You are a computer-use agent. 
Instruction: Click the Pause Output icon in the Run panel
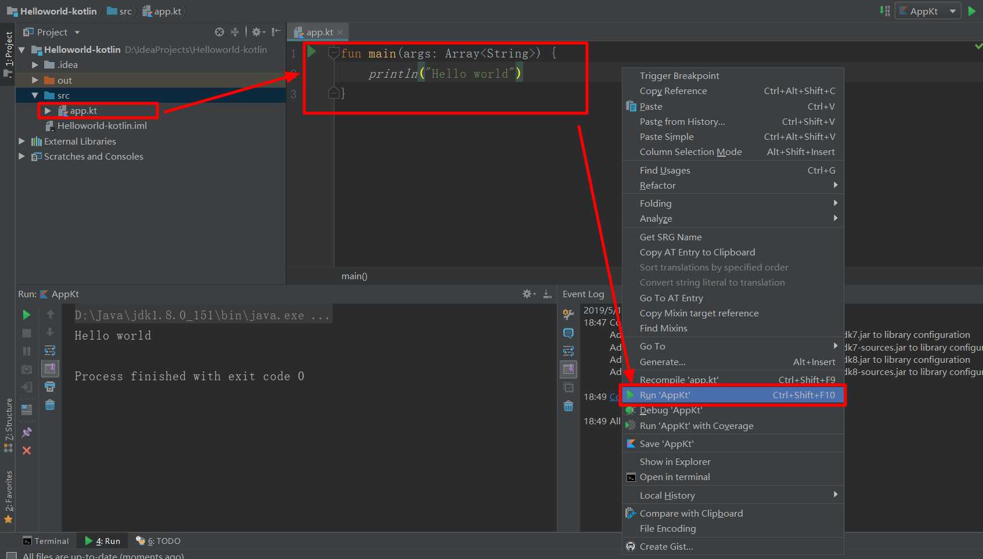(x=27, y=351)
